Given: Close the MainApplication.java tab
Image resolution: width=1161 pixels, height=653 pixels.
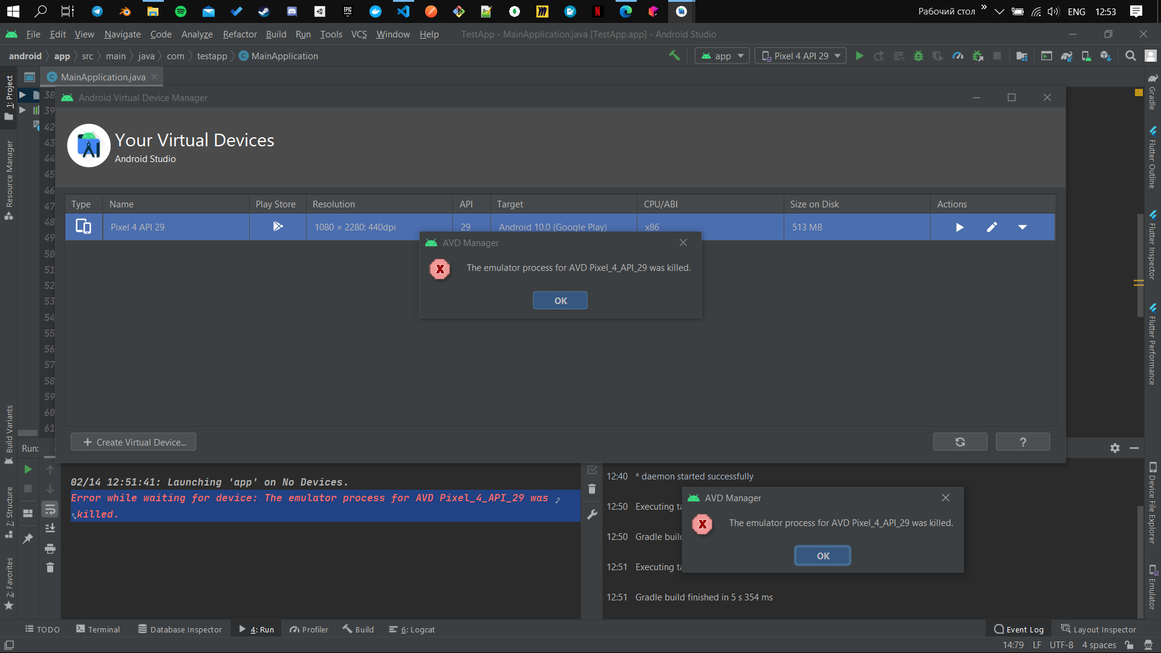Looking at the screenshot, I should 155,77.
